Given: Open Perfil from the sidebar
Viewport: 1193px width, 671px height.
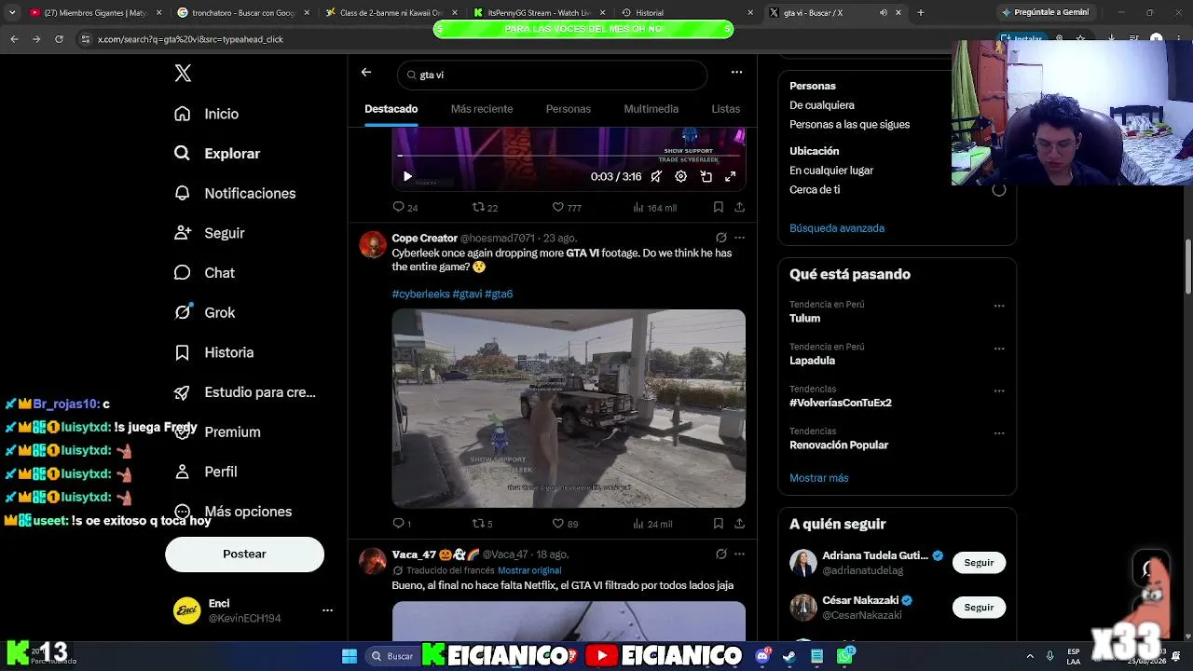Looking at the screenshot, I should (x=206, y=472).
